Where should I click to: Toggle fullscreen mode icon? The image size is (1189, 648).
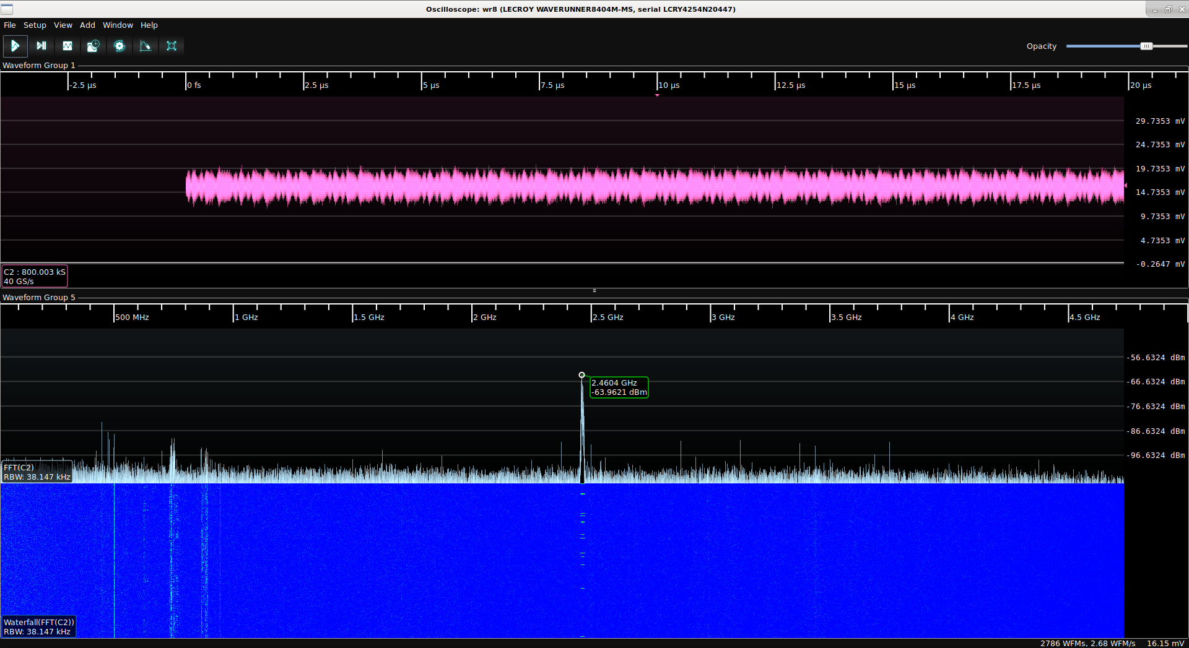[x=172, y=46]
